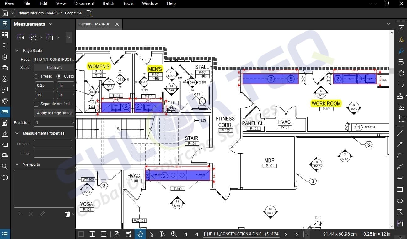Select the Highlight tool in right toolbar
407x239 pixels.
401,40
